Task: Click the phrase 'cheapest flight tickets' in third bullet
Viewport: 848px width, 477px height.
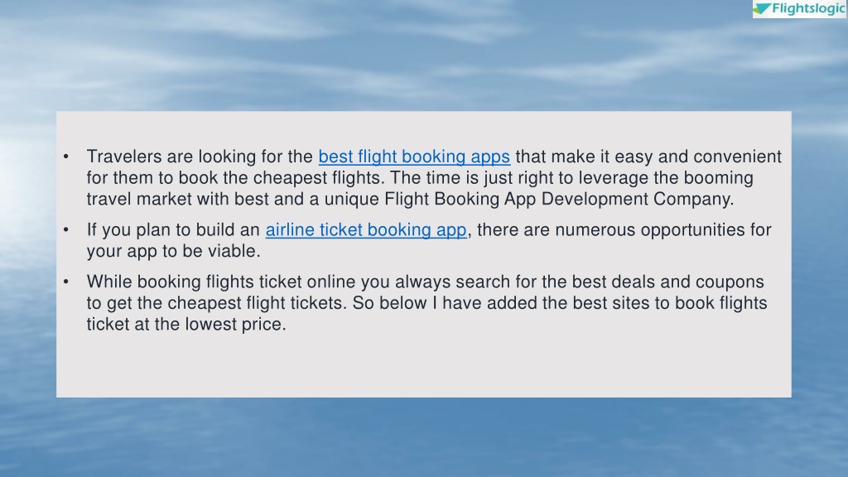Action: (255, 303)
